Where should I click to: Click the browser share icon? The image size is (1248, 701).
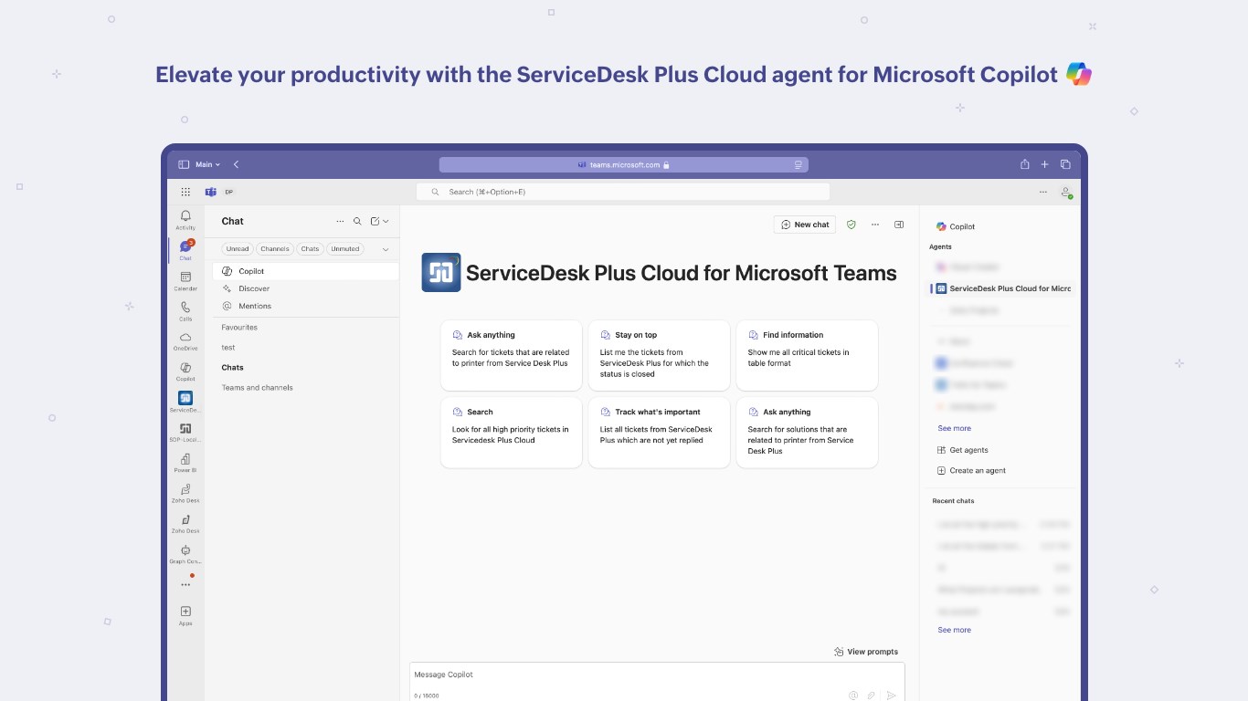coord(1025,164)
